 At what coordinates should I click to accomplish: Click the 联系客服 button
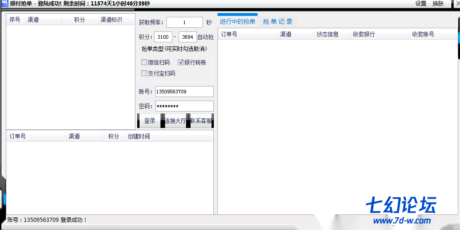pos(201,121)
